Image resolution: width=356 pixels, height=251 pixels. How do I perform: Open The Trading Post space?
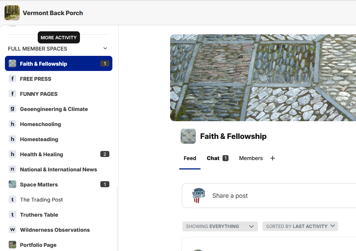[x=41, y=199]
